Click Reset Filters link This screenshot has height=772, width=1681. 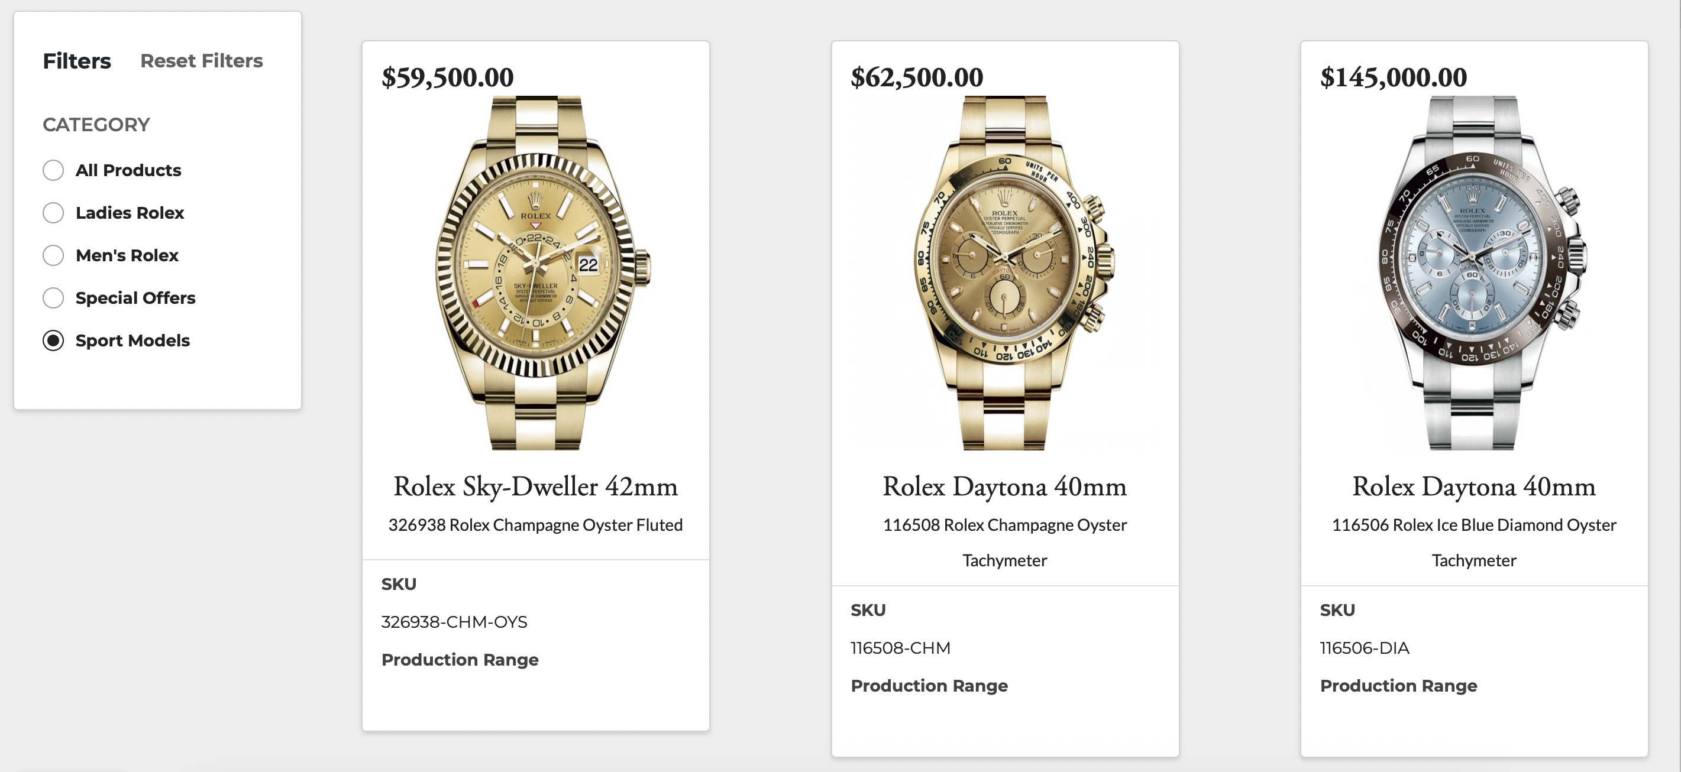(201, 61)
